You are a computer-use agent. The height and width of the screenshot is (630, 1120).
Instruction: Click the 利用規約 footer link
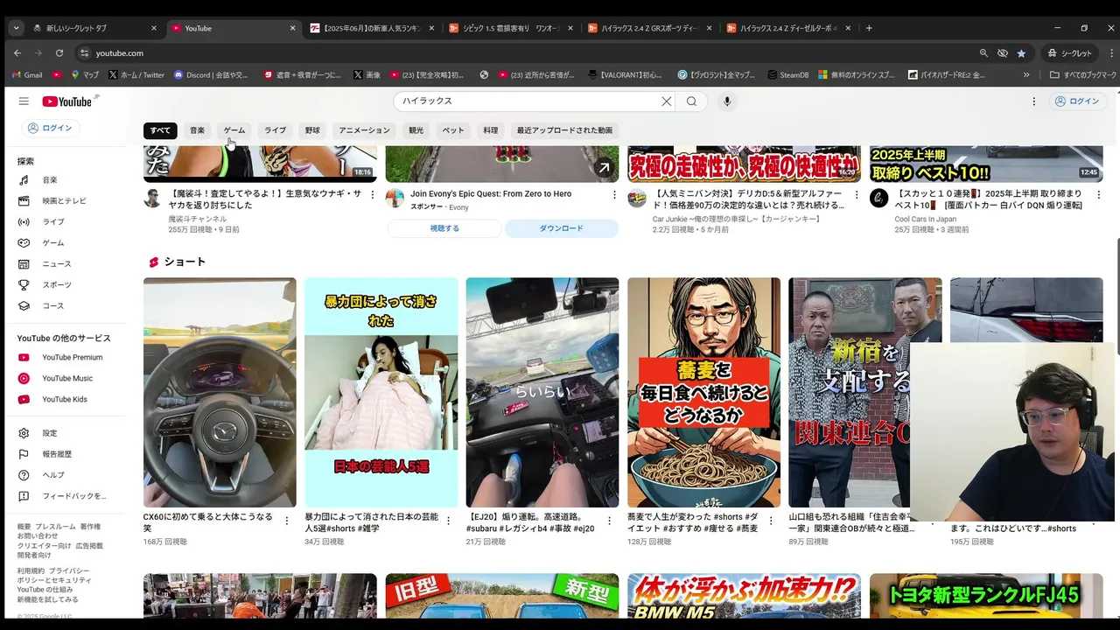click(x=31, y=570)
